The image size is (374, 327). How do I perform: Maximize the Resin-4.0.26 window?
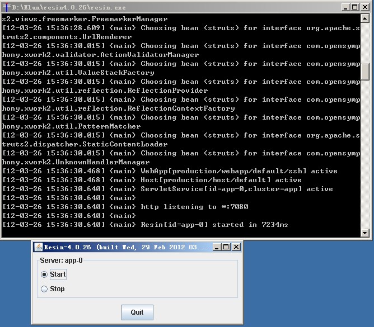pyautogui.click(x=226, y=247)
